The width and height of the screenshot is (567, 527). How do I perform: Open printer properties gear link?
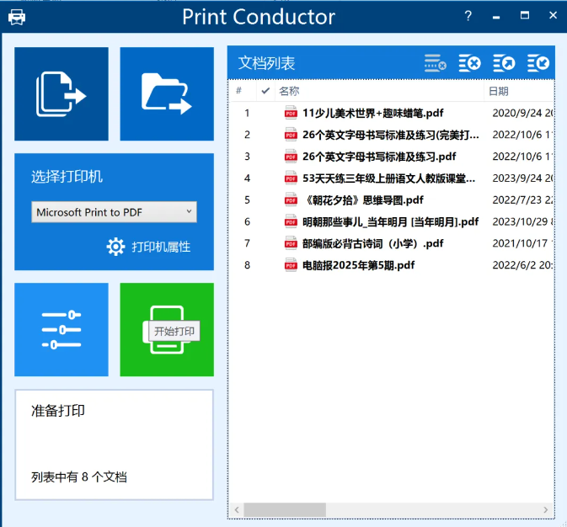tap(148, 247)
